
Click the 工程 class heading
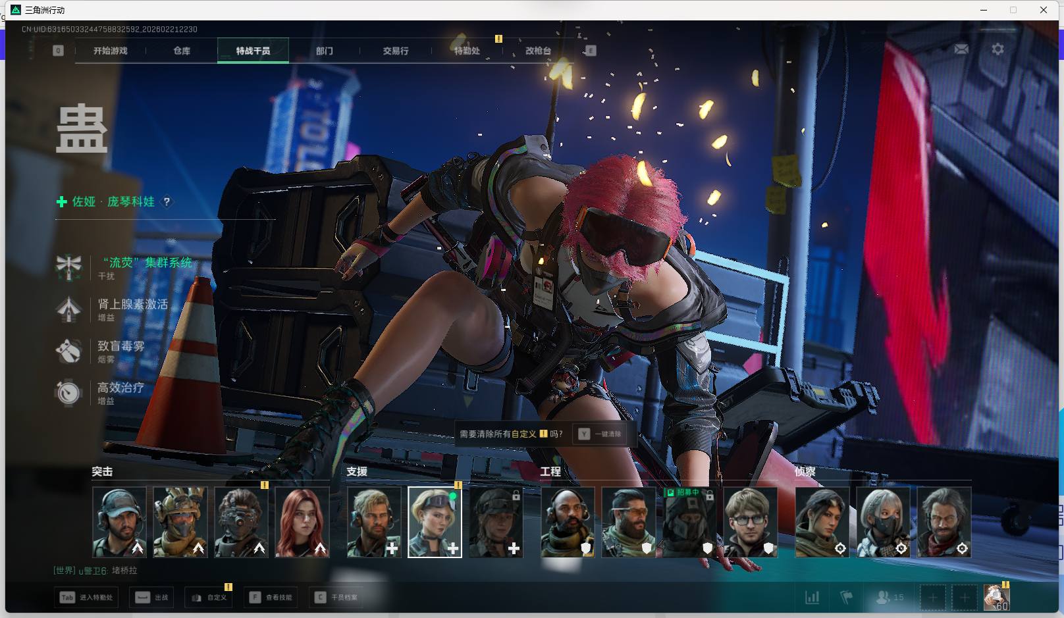[x=550, y=472]
